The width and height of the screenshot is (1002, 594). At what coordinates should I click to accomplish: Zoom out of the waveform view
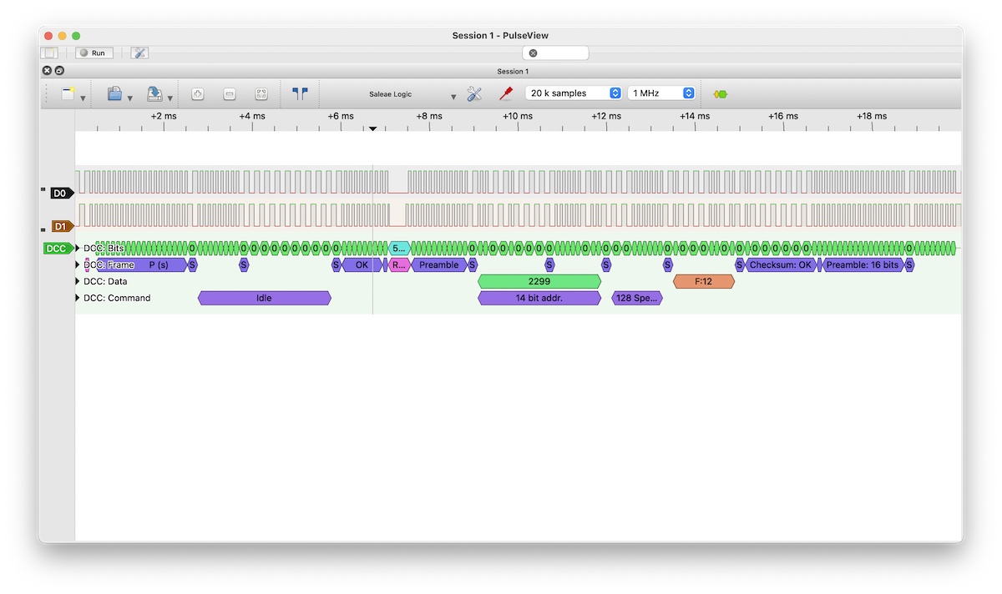[230, 94]
